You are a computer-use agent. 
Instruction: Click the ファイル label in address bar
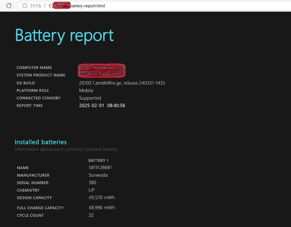(x=35, y=6)
